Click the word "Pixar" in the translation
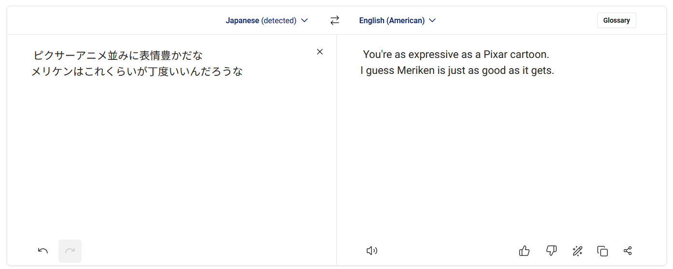 (x=496, y=54)
